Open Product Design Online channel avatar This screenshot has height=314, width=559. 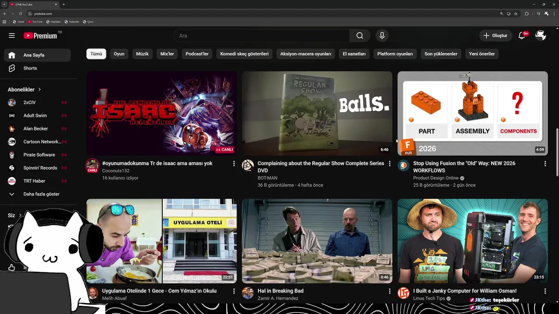point(403,165)
